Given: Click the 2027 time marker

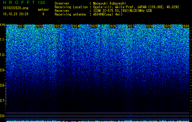Looking at the screenshot, I should 131,26.
